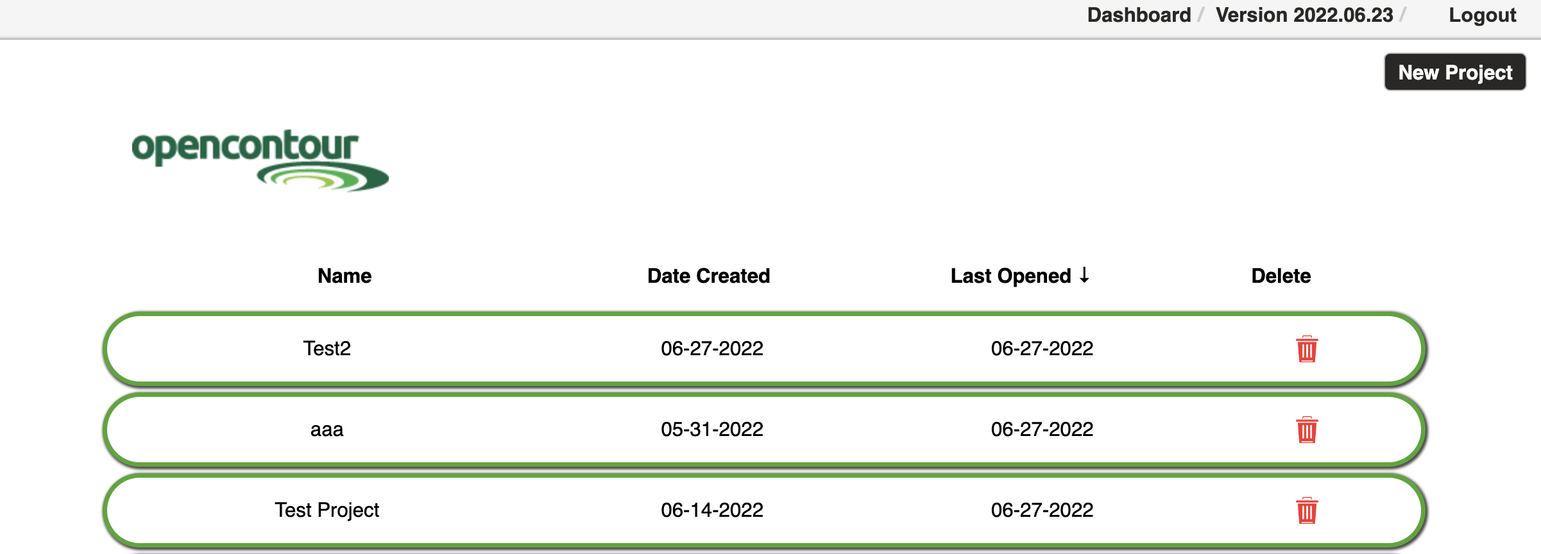Open the Test2 project
1541x554 pixels.
click(x=327, y=348)
